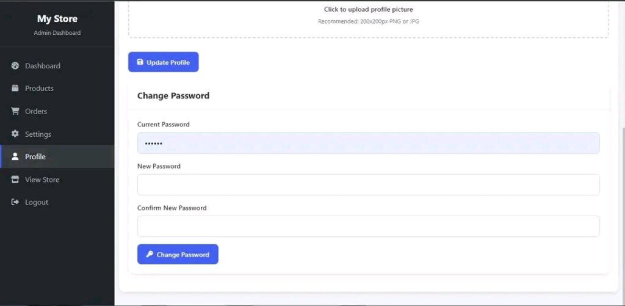The width and height of the screenshot is (625, 306).
Task: Click the Orders shopping cart icon
Action: tap(15, 111)
